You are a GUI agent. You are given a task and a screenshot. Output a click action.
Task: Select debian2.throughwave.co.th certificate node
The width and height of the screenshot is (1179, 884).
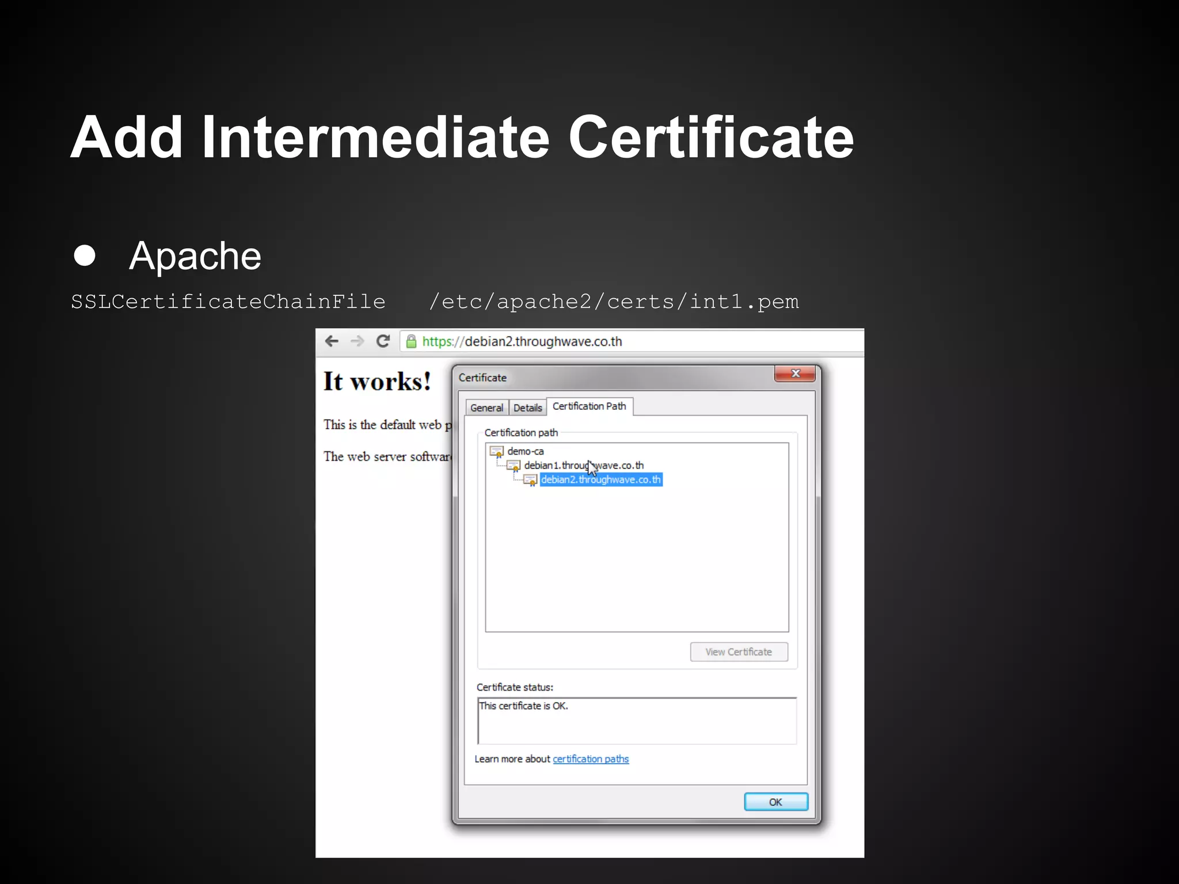[x=601, y=479]
